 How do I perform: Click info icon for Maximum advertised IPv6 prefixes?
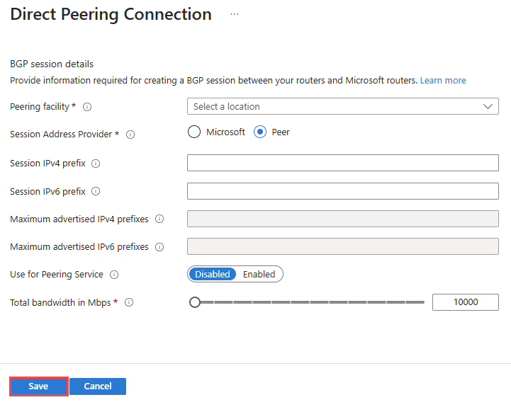[159, 247]
